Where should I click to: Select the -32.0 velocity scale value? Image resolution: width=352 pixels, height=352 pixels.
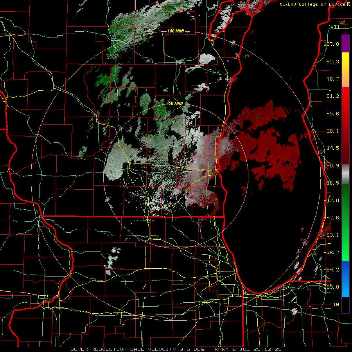pos(331,201)
